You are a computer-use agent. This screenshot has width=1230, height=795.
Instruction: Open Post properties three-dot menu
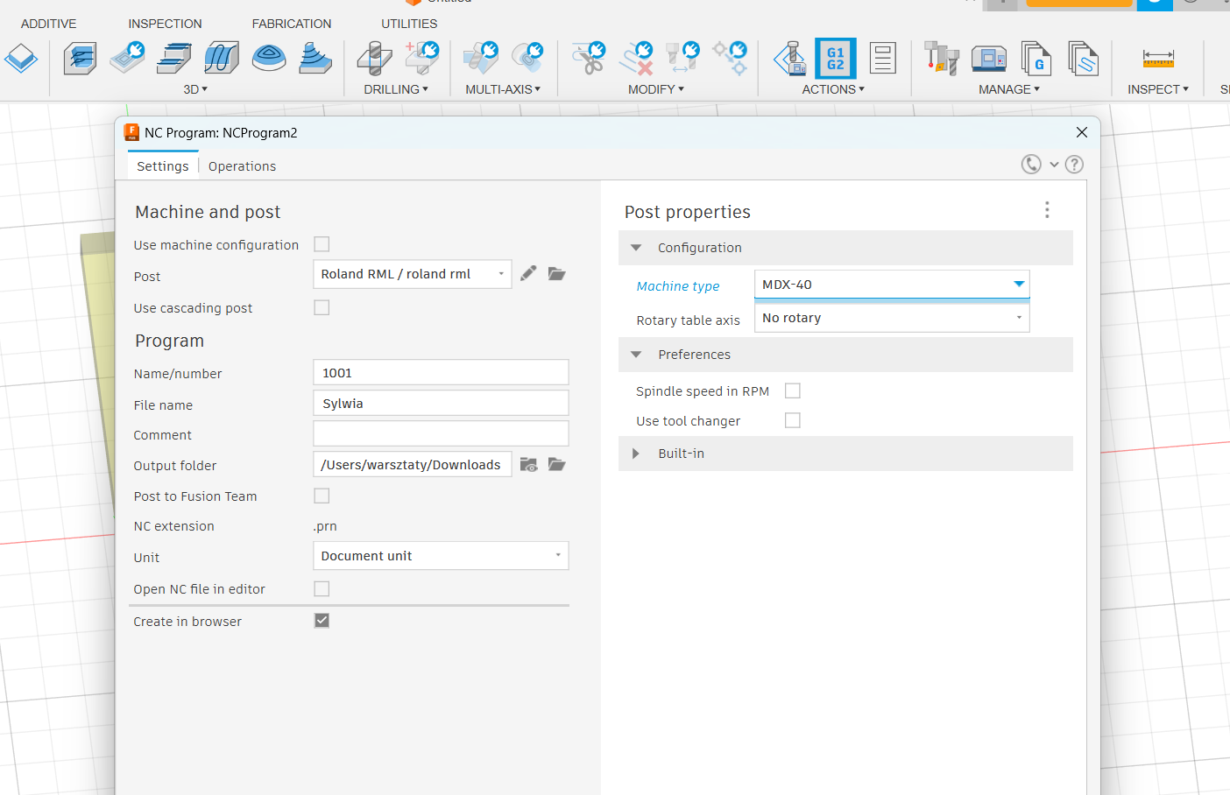pos(1047,210)
